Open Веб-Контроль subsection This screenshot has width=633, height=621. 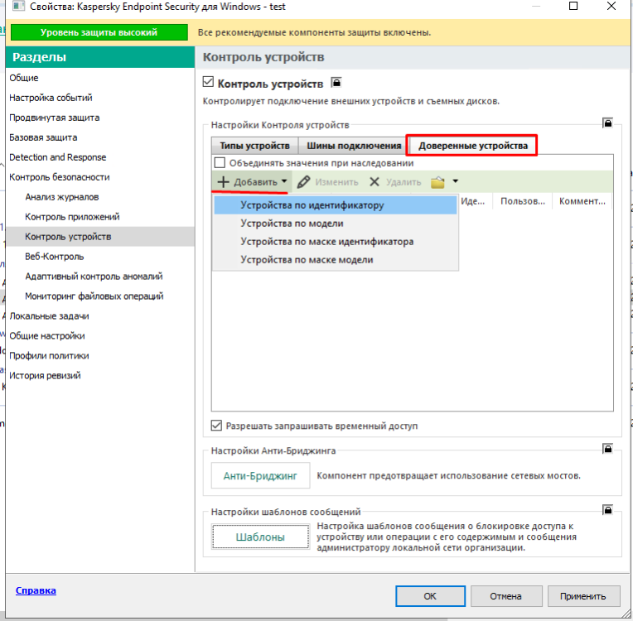(55, 256)
